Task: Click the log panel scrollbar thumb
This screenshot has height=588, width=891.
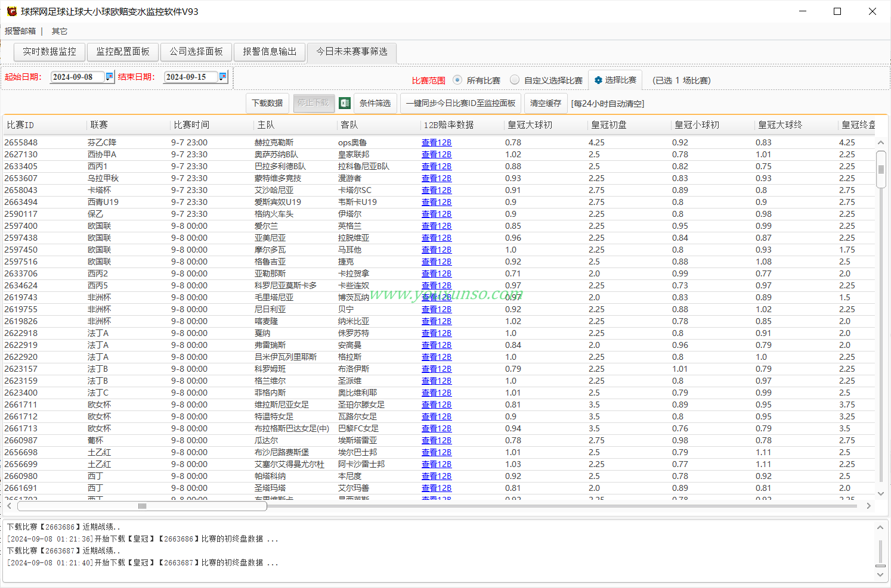Action: tap(880, 565)
